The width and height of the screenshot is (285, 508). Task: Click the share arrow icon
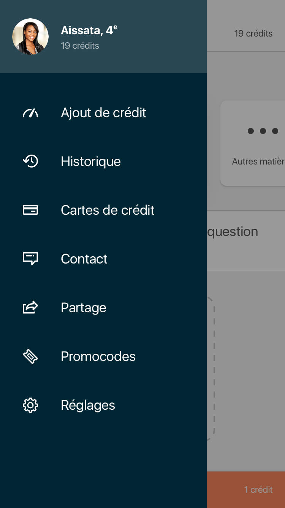coord(30,307)
